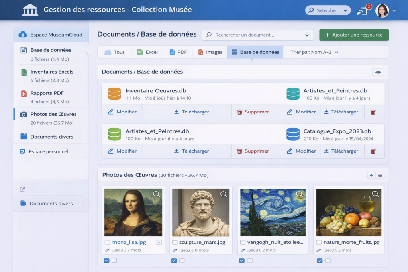The height and width of the screenshot is (272, 408).
Task: Click the trash icon for Catalogue_Expo_2023.db
Action: [373, 151]
